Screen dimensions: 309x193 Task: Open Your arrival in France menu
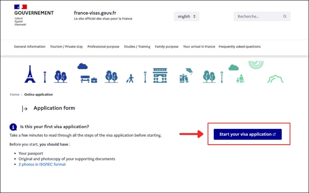[x=199, y=47]
